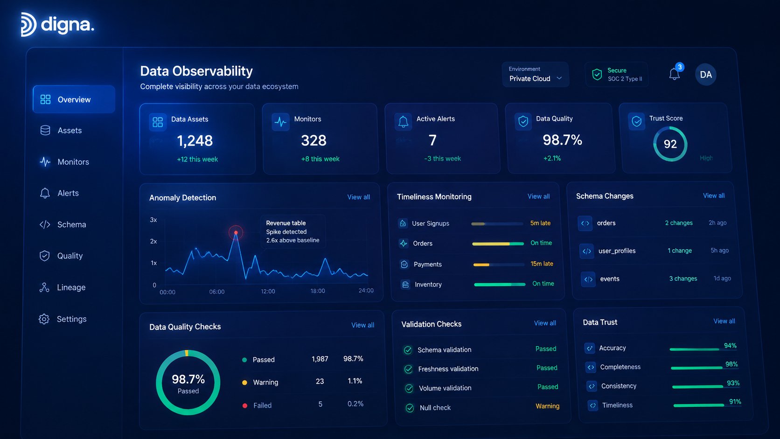Click the Freshness validation row label
Viewport: 780px width, 439px height.
tap(448, 369)
